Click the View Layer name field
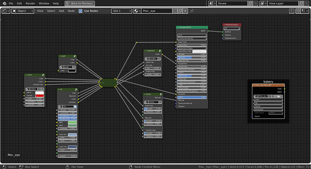 [x=283, y=3]
